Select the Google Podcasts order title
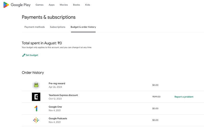 click(x=58, y=118)
